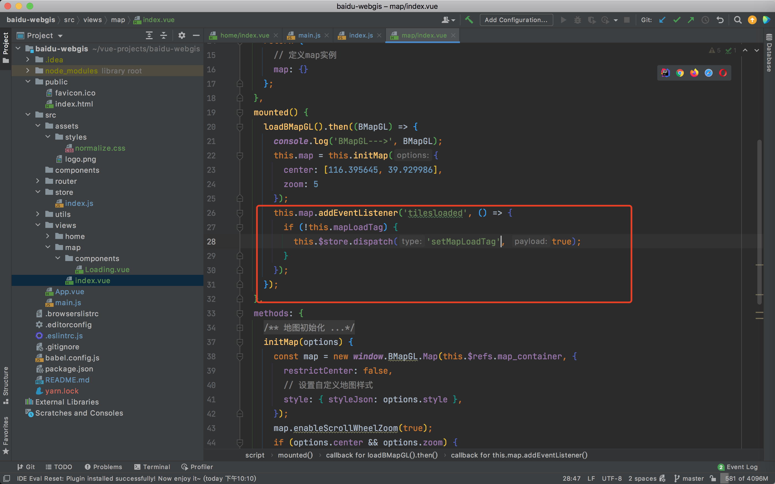The height and width of the screenshot is (484, 775).
Task: Open Git Show History clock icon
Action: 705,20
